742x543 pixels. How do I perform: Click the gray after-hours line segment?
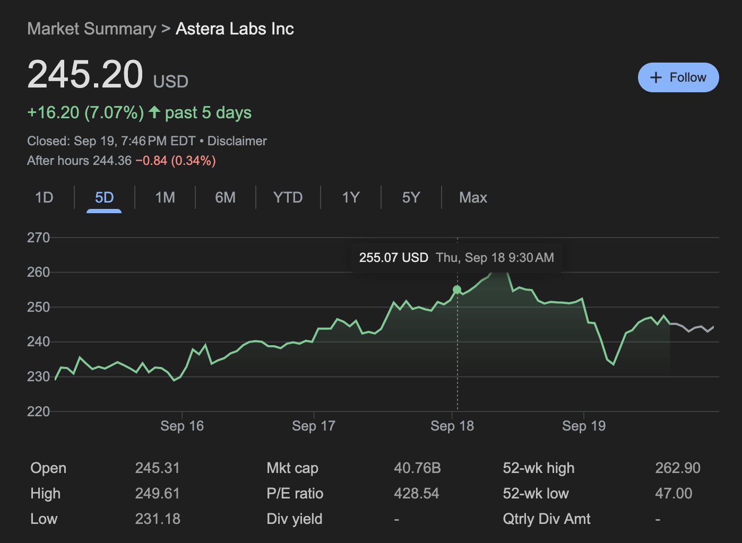(692, 328)
